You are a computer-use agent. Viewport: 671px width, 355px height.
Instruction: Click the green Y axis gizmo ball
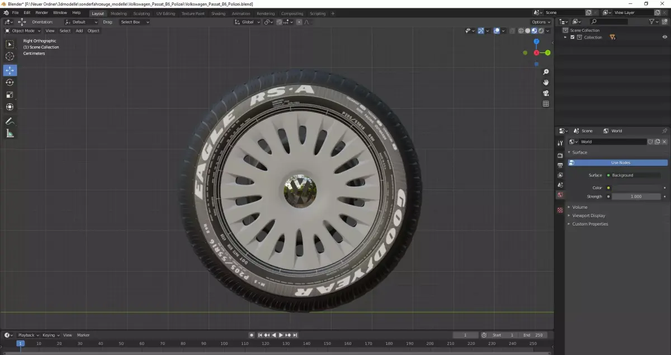coord(548,52)
